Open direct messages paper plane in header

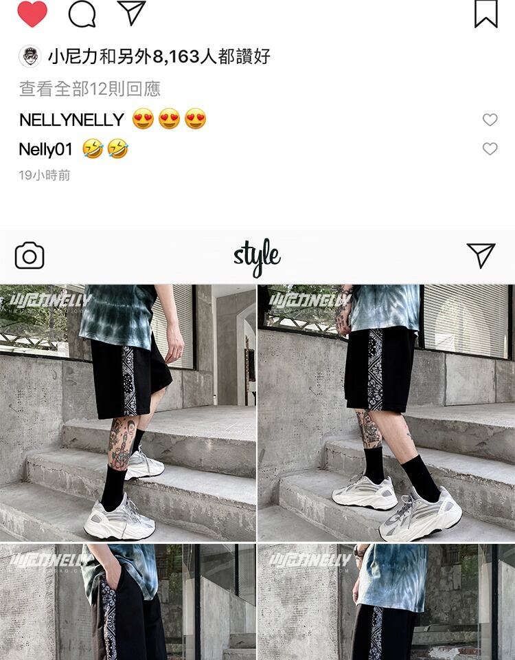click(x=481, y=255)
